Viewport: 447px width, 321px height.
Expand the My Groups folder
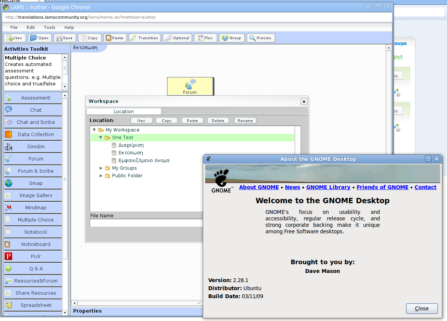tap(101, 168)
